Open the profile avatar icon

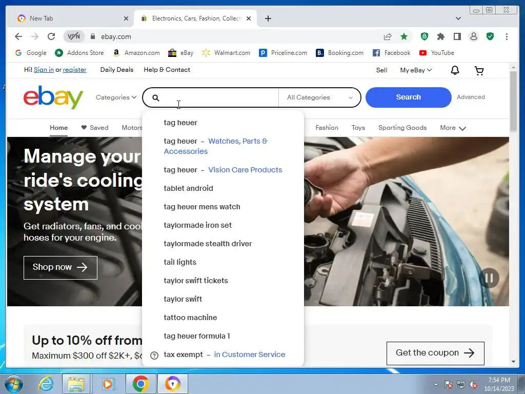click(x=473, y=36)
